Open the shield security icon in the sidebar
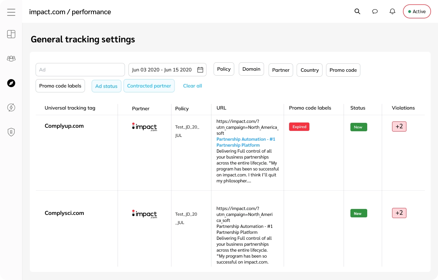The image size is (438, 280). [11, 132]
